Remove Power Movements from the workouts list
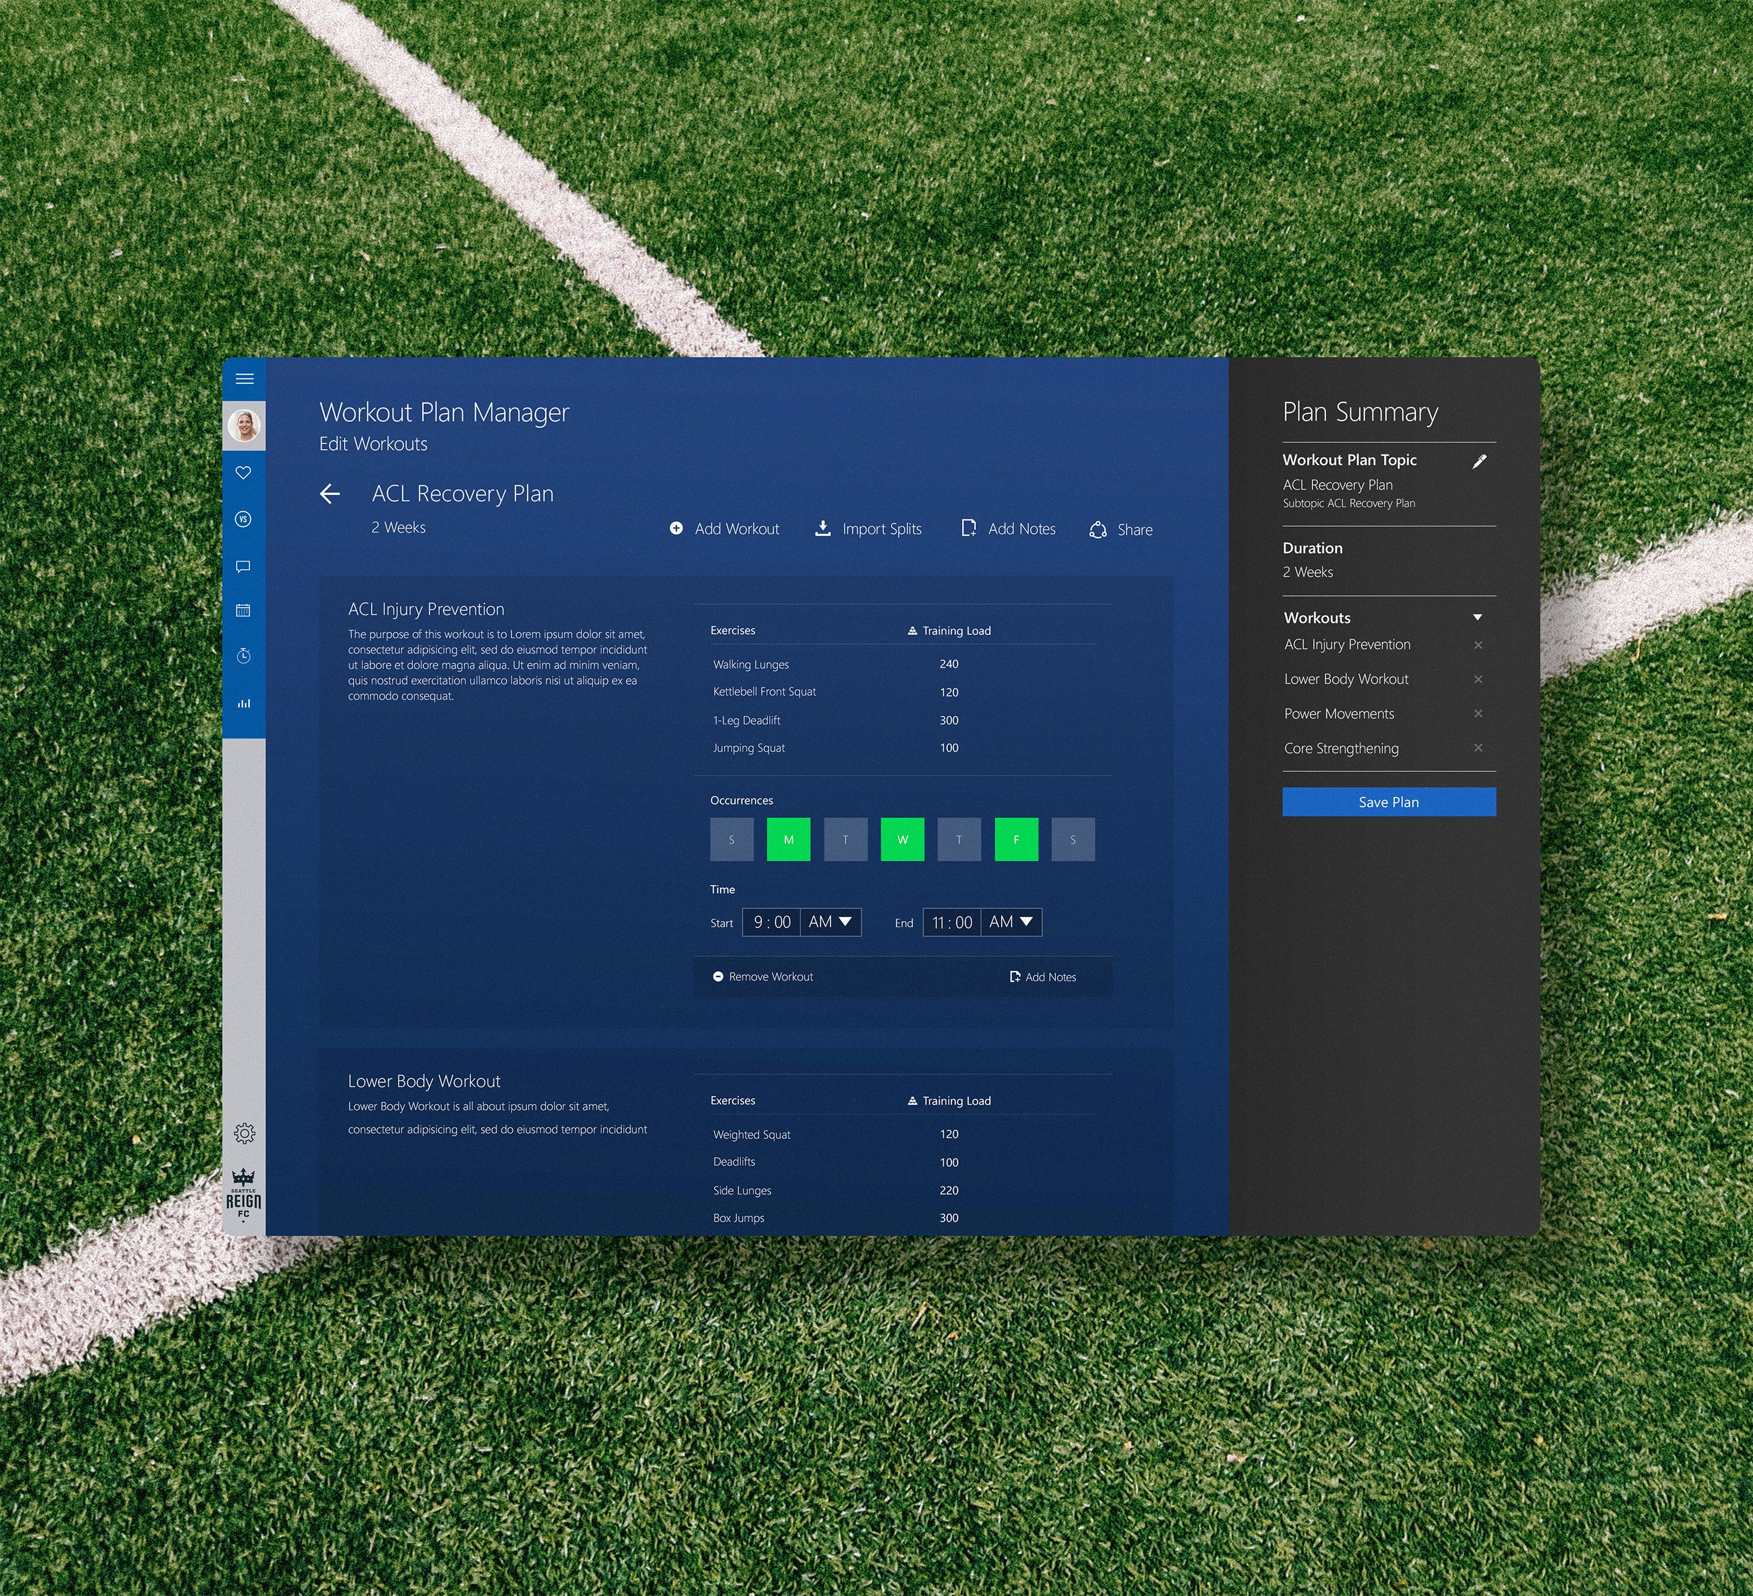1753x1596 pixels. tap(1477, 714)
